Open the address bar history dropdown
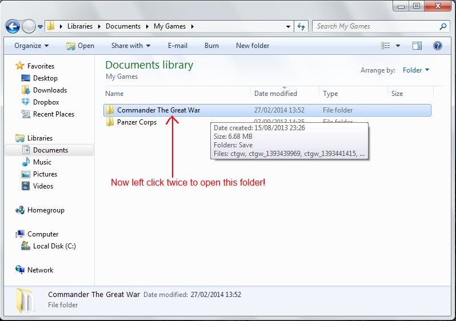 coord(288,26)
